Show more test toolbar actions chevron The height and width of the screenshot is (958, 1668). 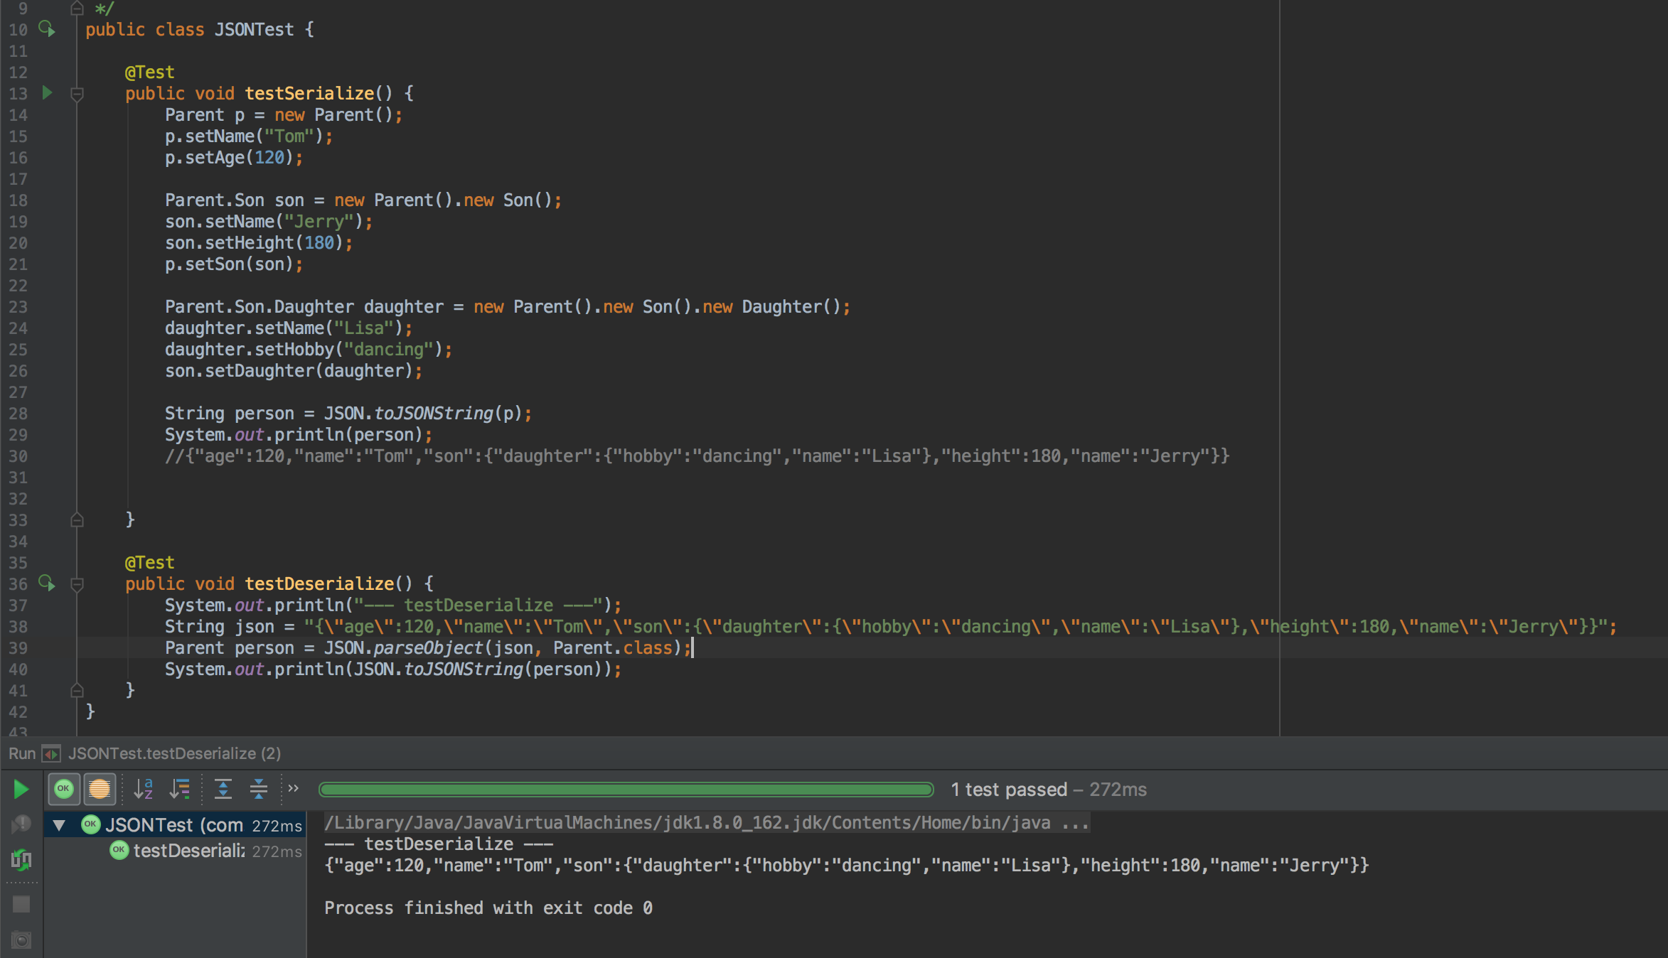click(x=293, y=788)
